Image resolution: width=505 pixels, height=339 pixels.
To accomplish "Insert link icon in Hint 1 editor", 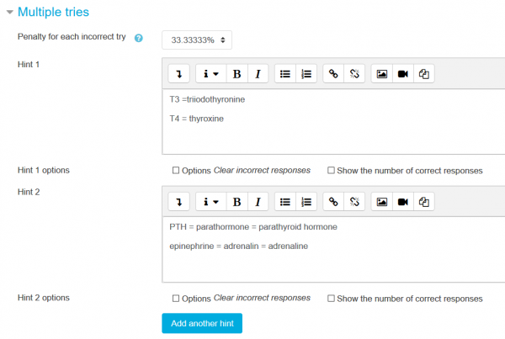I will point(333,74).
